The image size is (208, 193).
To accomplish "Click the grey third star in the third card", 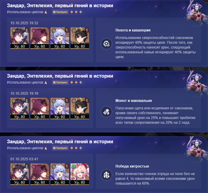I will (x=81, y=148).
